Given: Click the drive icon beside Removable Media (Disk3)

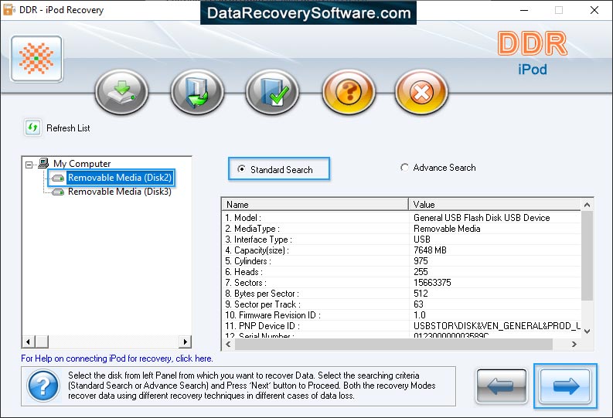Looking at the screenshot, I should point(58,192).
